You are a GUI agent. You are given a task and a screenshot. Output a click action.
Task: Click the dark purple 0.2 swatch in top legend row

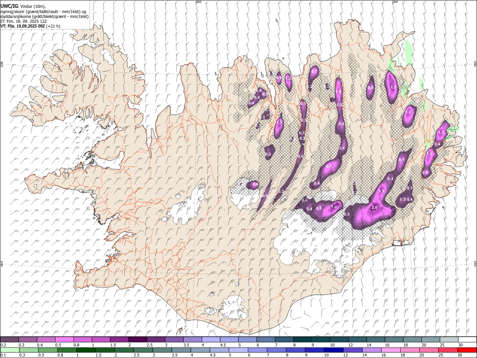click(9, 339)
